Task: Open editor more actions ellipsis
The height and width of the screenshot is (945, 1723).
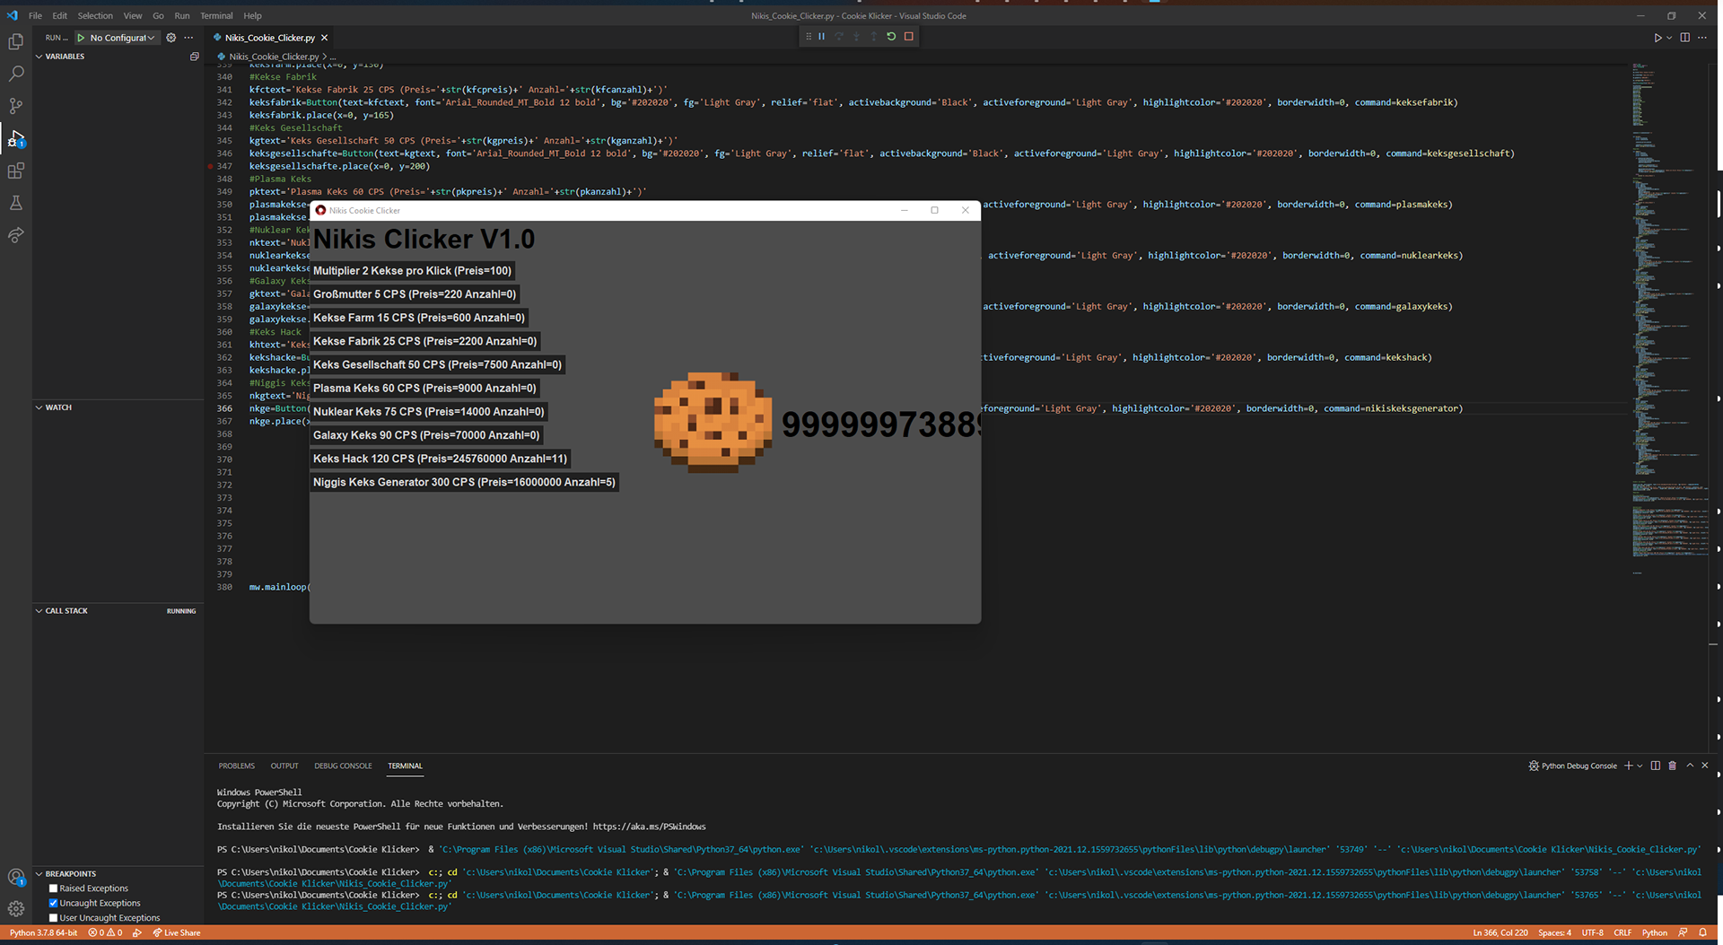Action: [x=1702, y=38]
